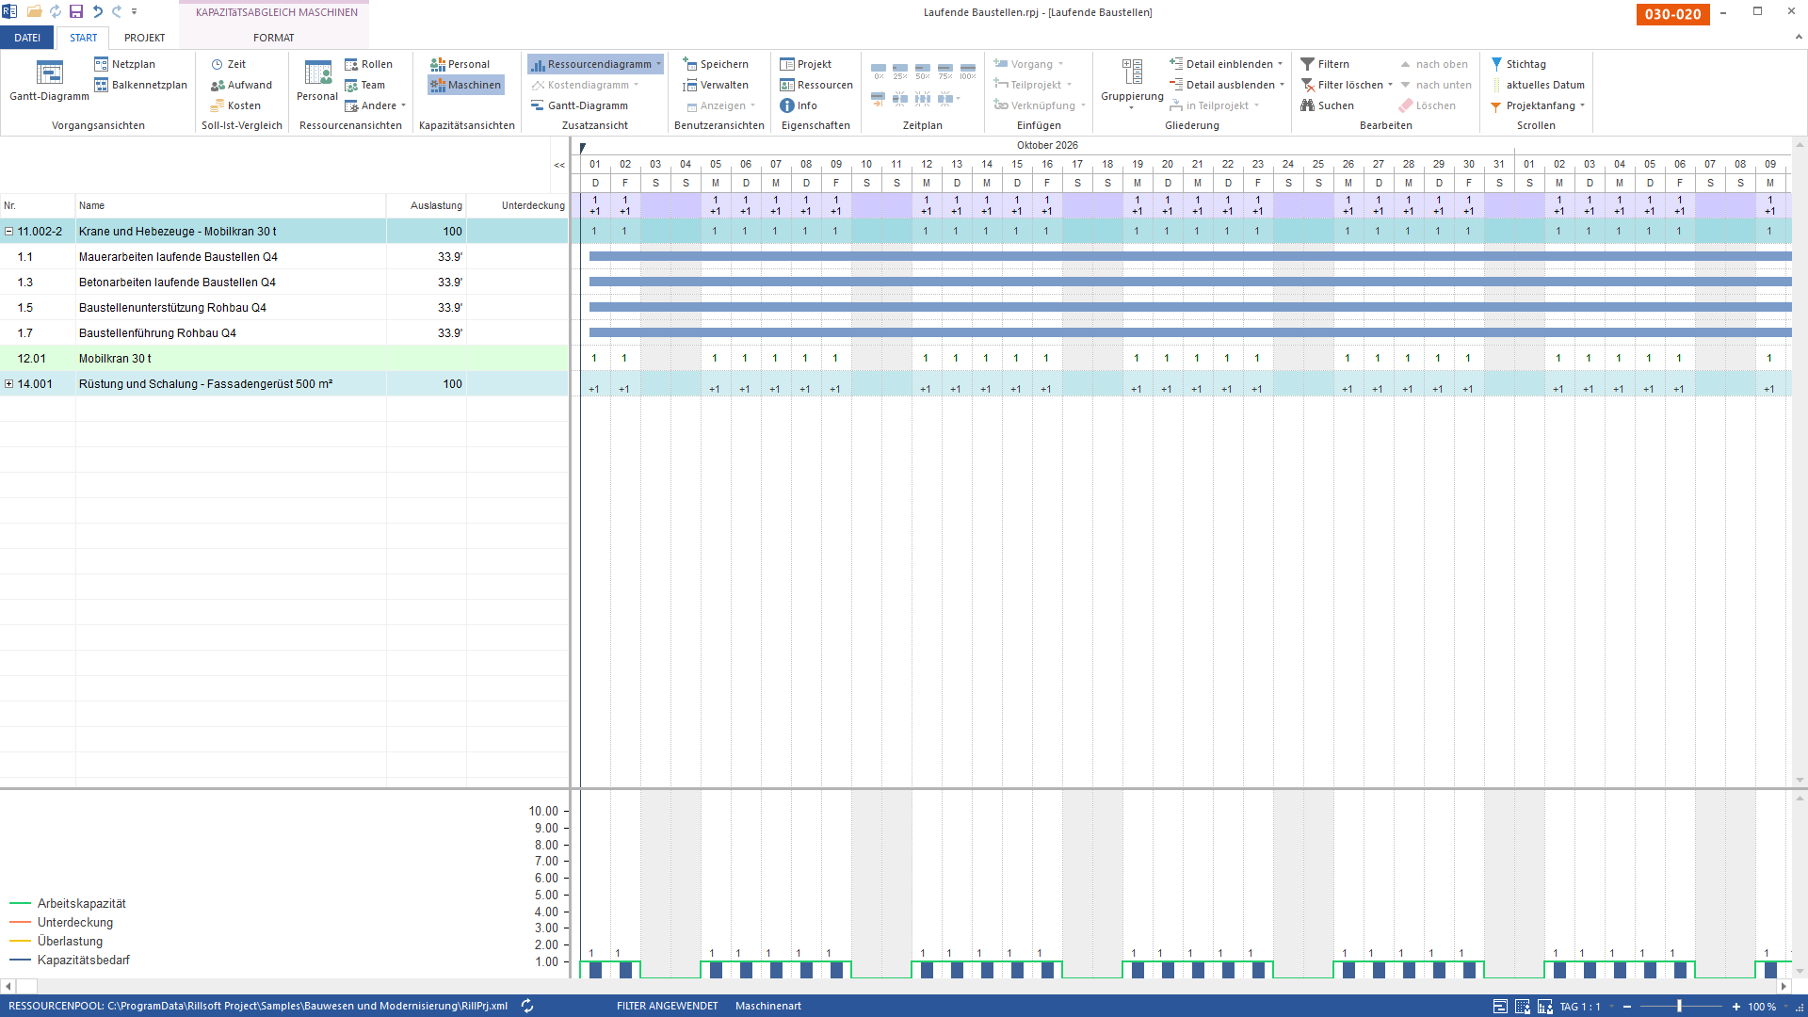Select the START tab

pos(83,38)
